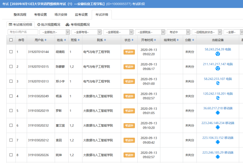Viewport: 243px width, 163px height.
Task: Click the Edge icon under IP 120.242.118.201
Action: [217, 98]
